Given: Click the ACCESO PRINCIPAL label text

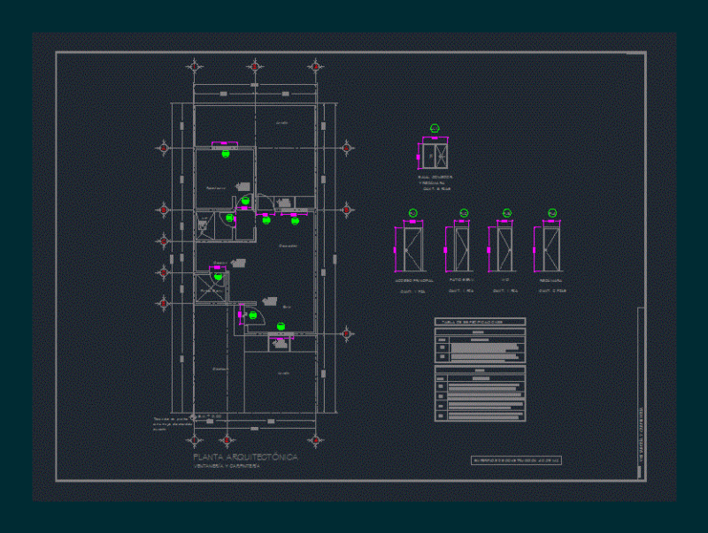Looking at the screenshot, I should click(x=414, y=280).
